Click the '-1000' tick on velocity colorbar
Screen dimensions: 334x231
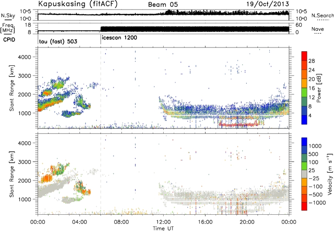point(317,203)
